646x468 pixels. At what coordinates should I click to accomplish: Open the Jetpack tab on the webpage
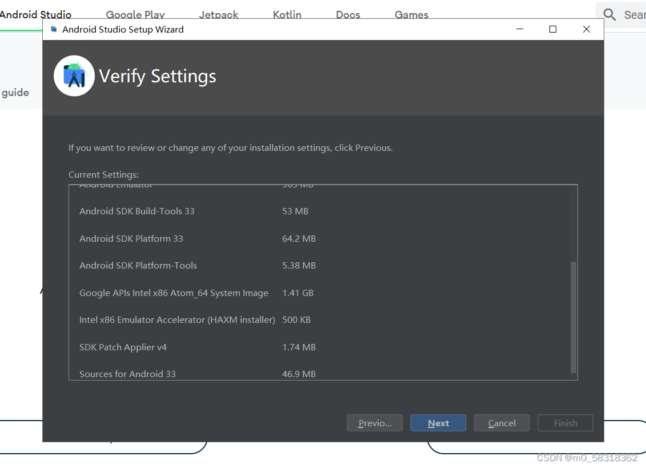tap(218, 15)
